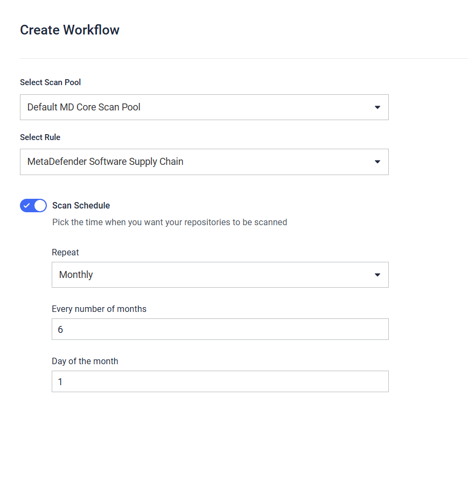Click the 'Day of the month' label

[x=85, y=361]
